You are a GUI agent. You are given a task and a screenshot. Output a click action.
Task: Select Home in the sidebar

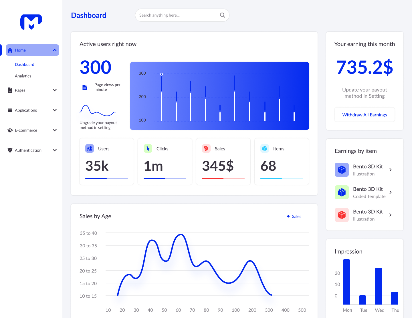(x=32, y=50)
